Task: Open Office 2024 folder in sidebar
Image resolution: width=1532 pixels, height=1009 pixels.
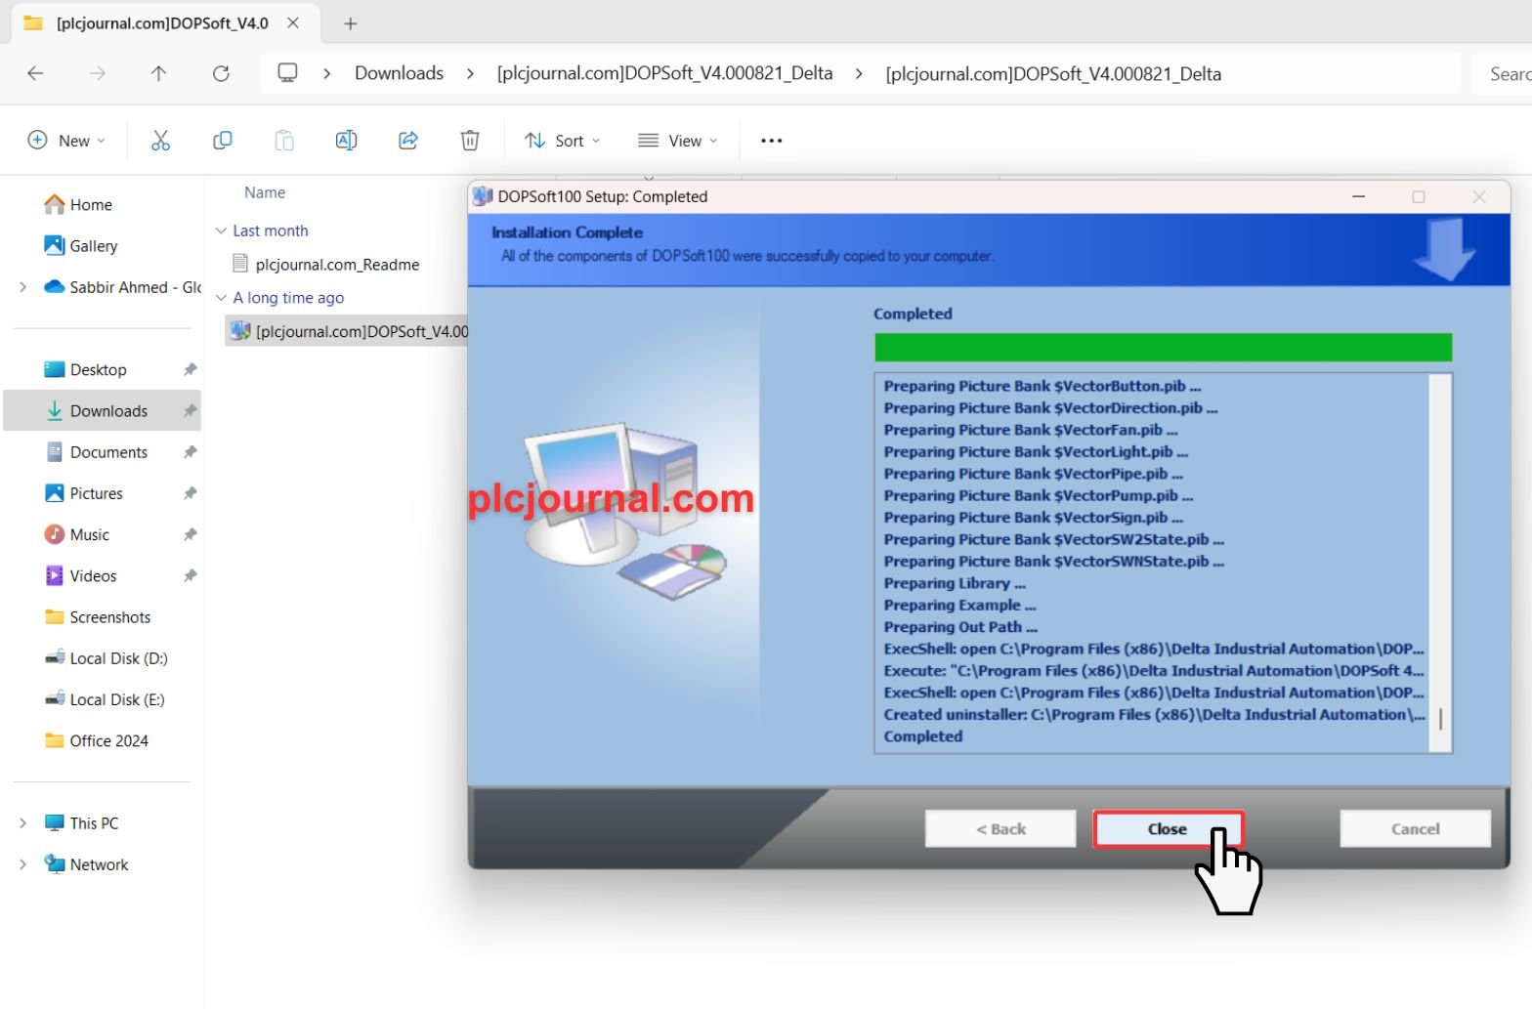Action: pos(97,740)
